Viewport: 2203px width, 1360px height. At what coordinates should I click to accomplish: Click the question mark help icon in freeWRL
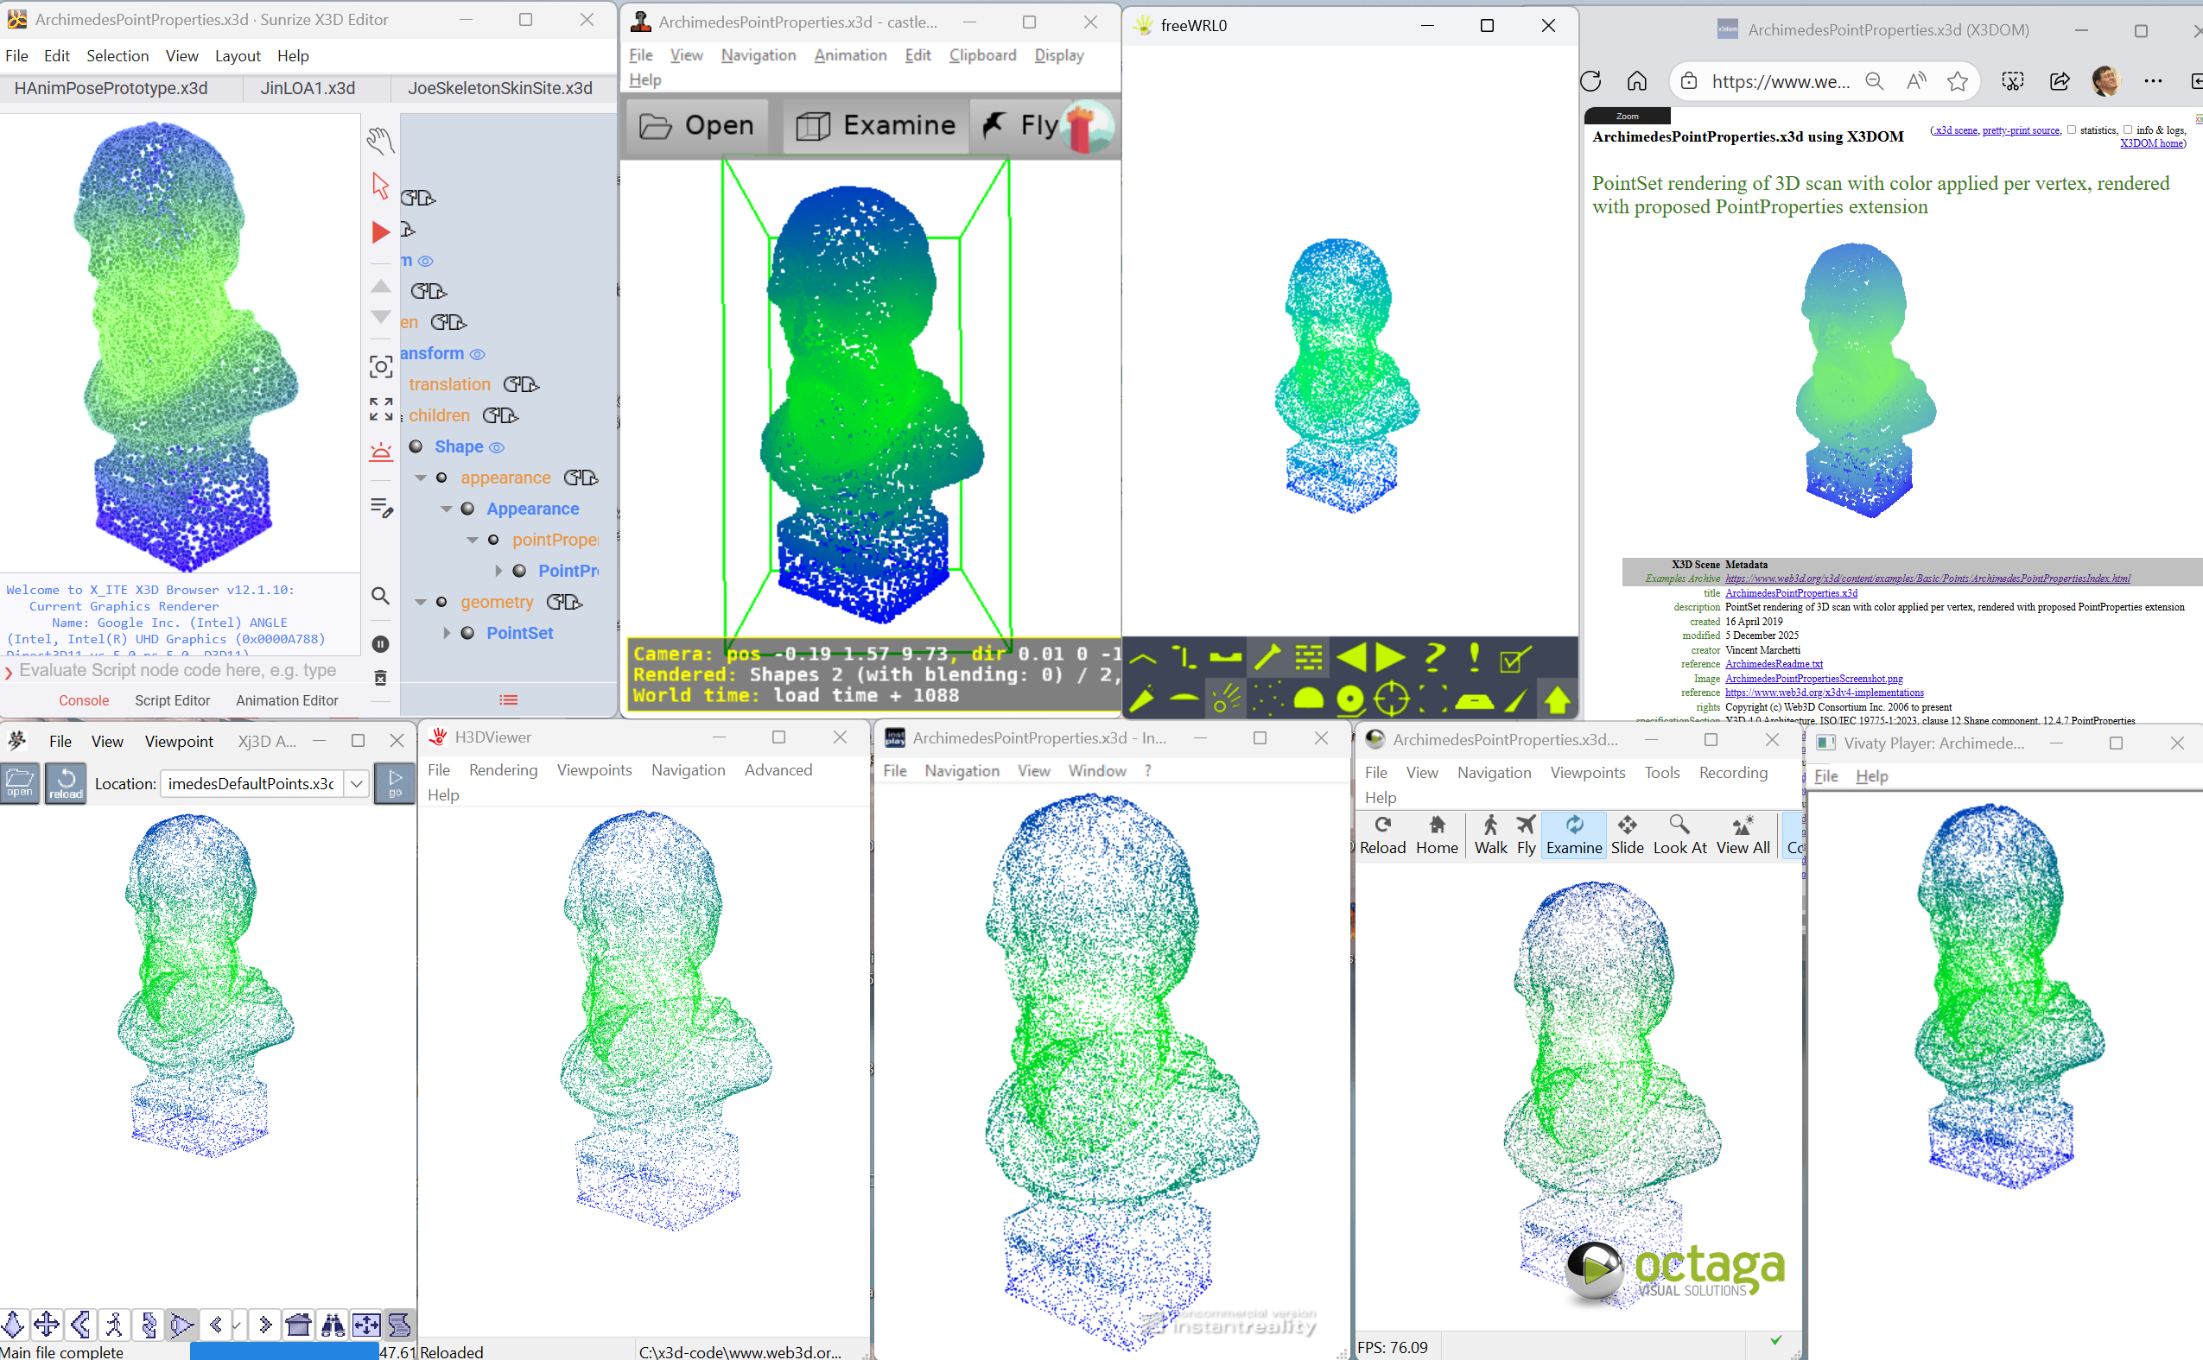click(x=1434, y=657)
